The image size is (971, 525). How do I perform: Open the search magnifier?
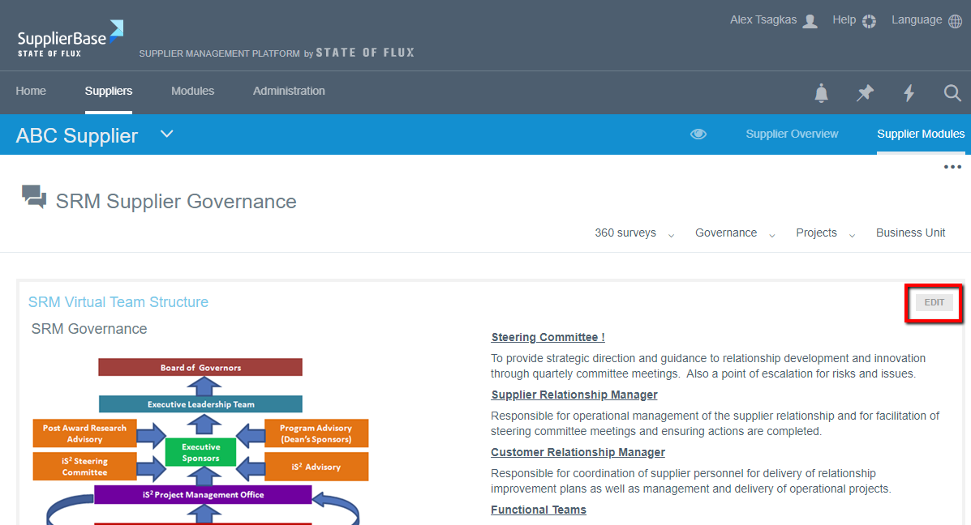point(952,93)
